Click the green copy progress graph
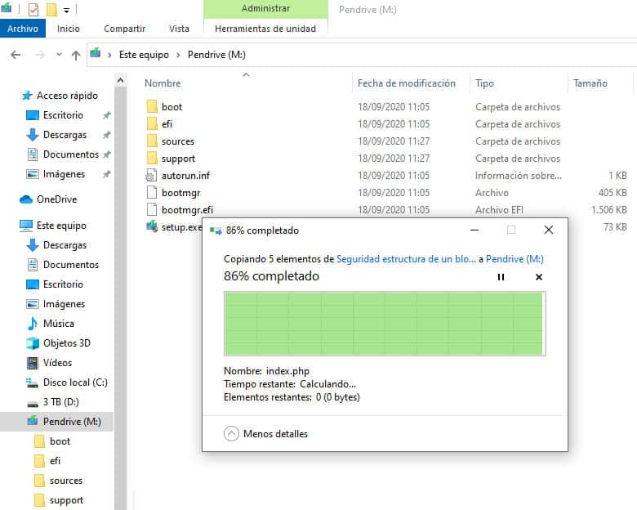Viewport: 637px width, 510px height. tap(384, 324)
